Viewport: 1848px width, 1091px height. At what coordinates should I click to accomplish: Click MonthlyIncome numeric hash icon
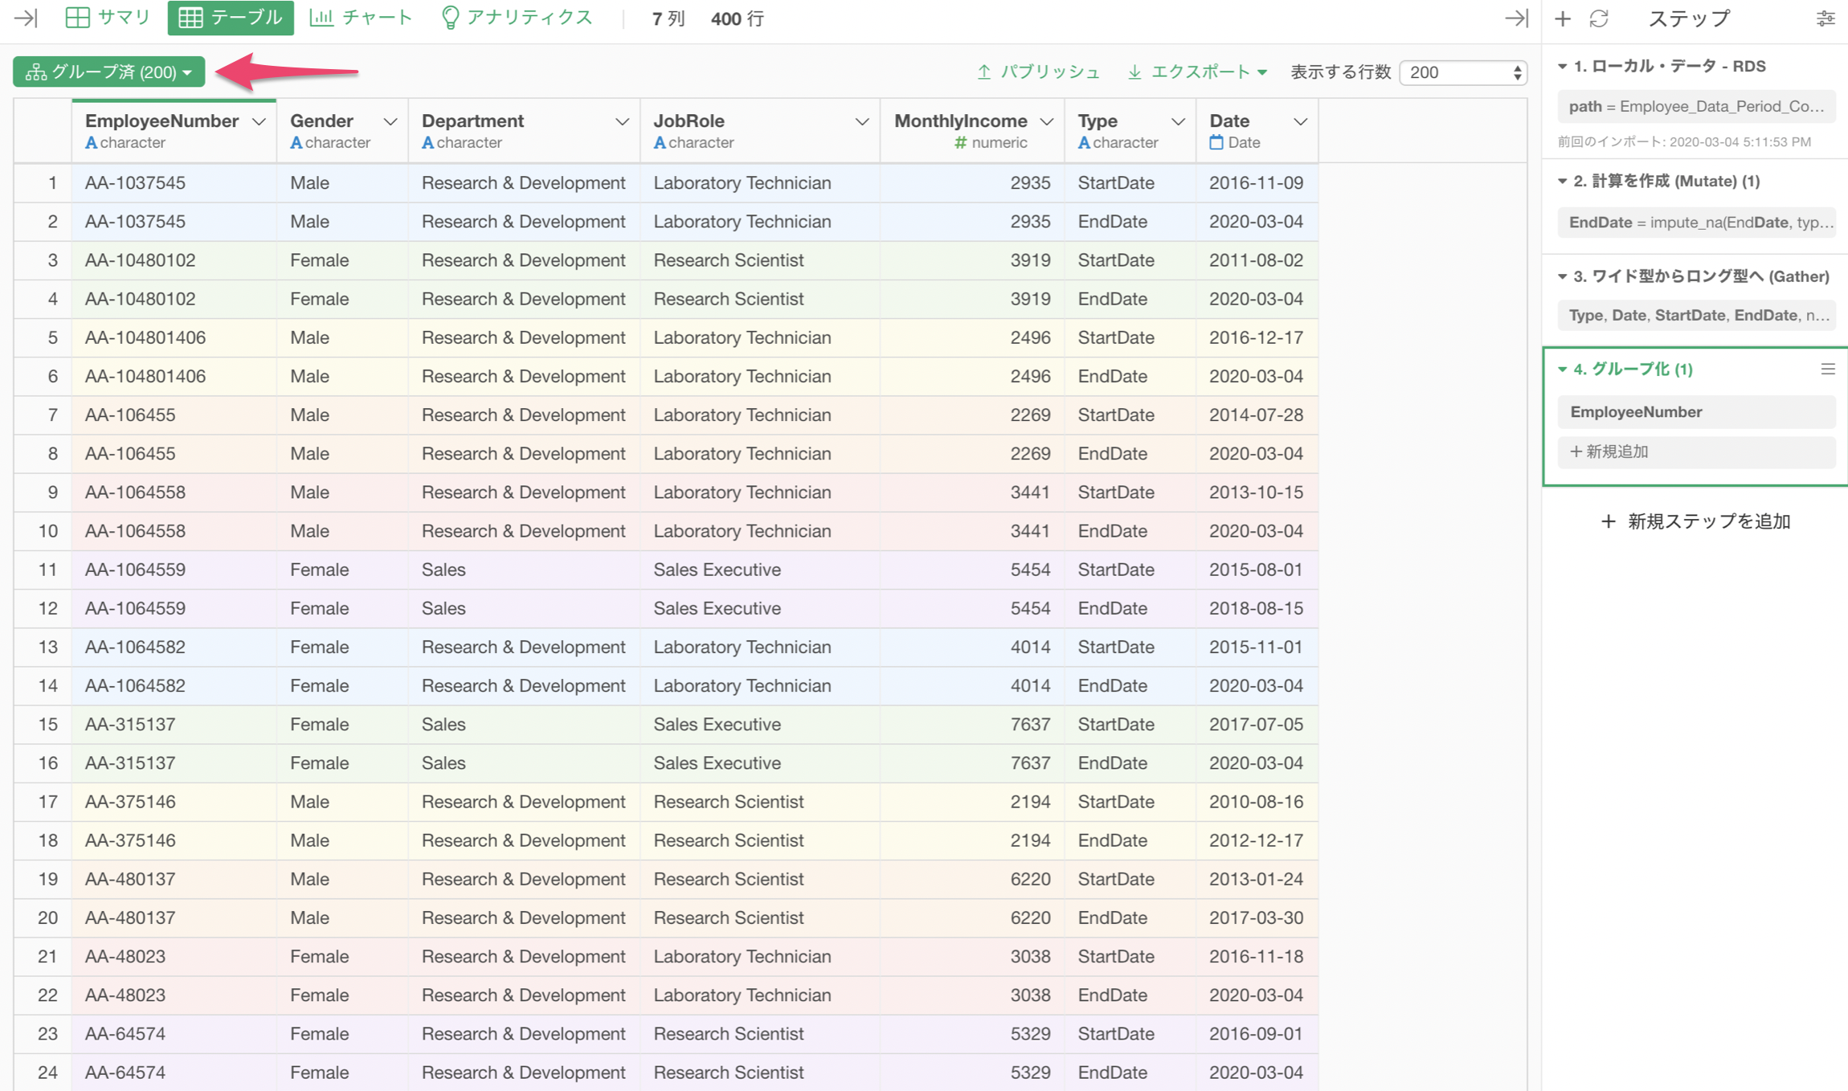point(960,142)
